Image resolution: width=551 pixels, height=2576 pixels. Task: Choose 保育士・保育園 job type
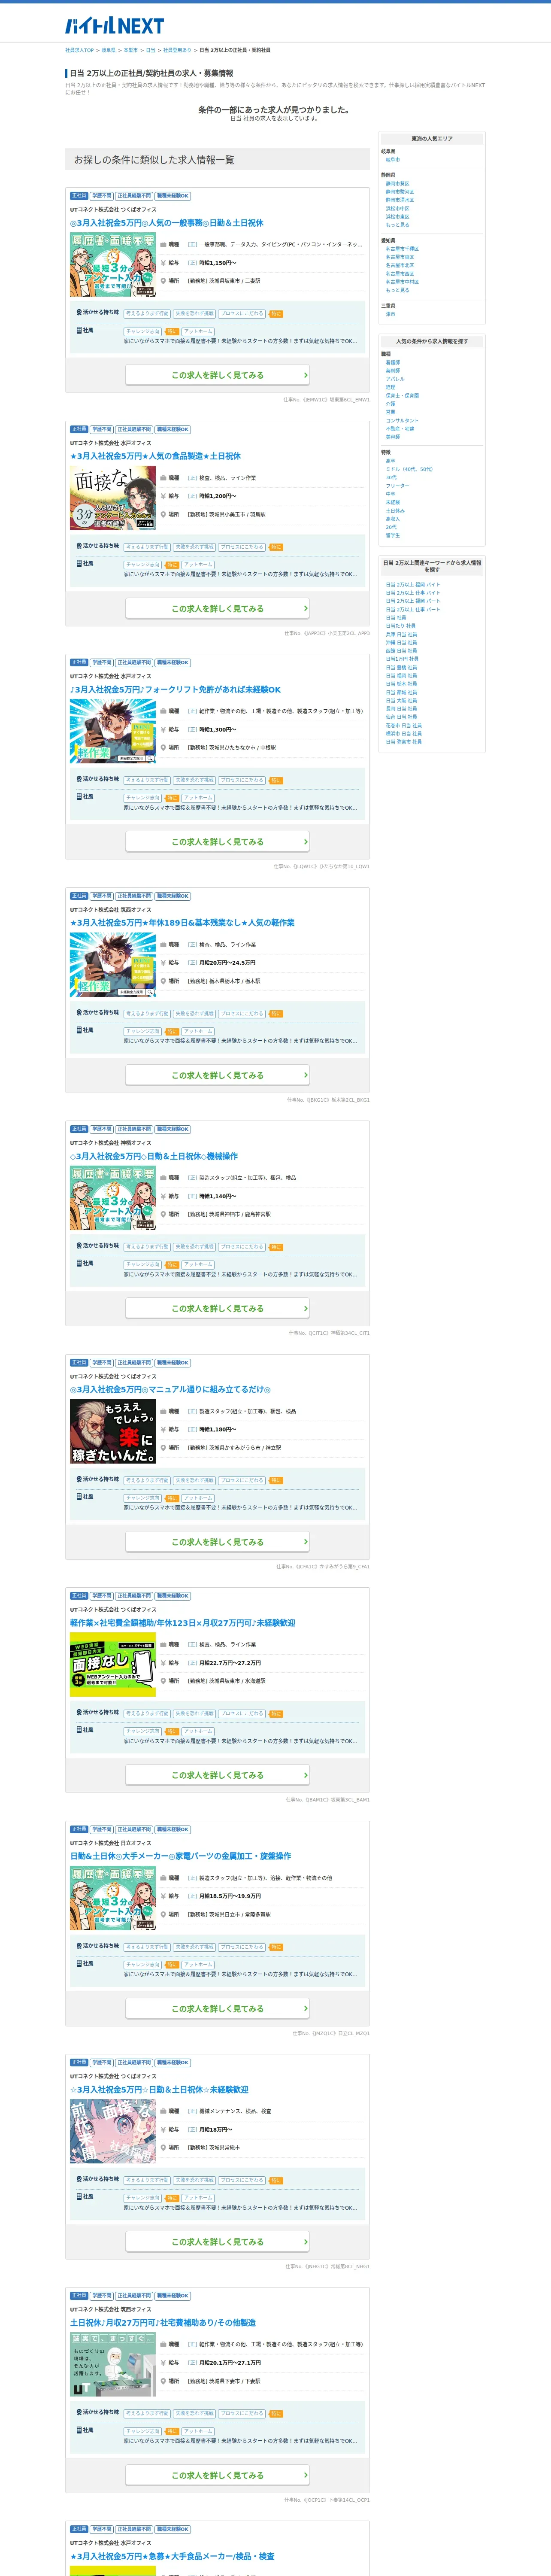point(402,396)
